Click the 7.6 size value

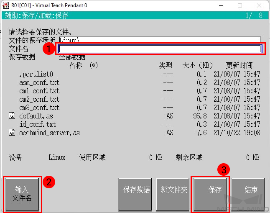[201, 133]
